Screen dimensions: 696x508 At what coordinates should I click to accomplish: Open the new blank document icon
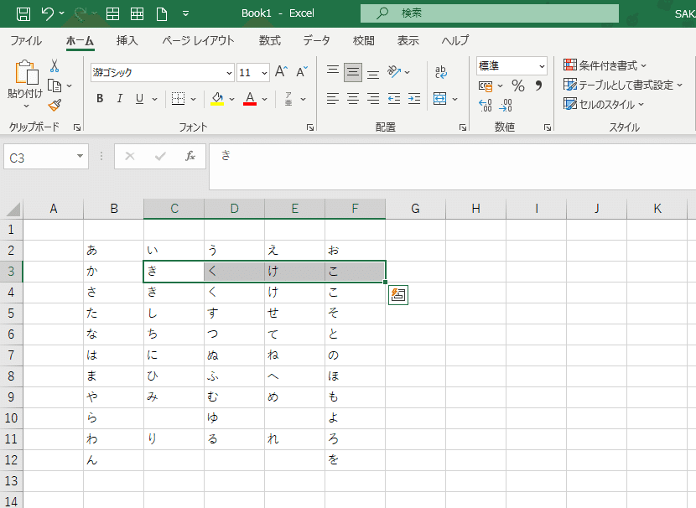162,14
